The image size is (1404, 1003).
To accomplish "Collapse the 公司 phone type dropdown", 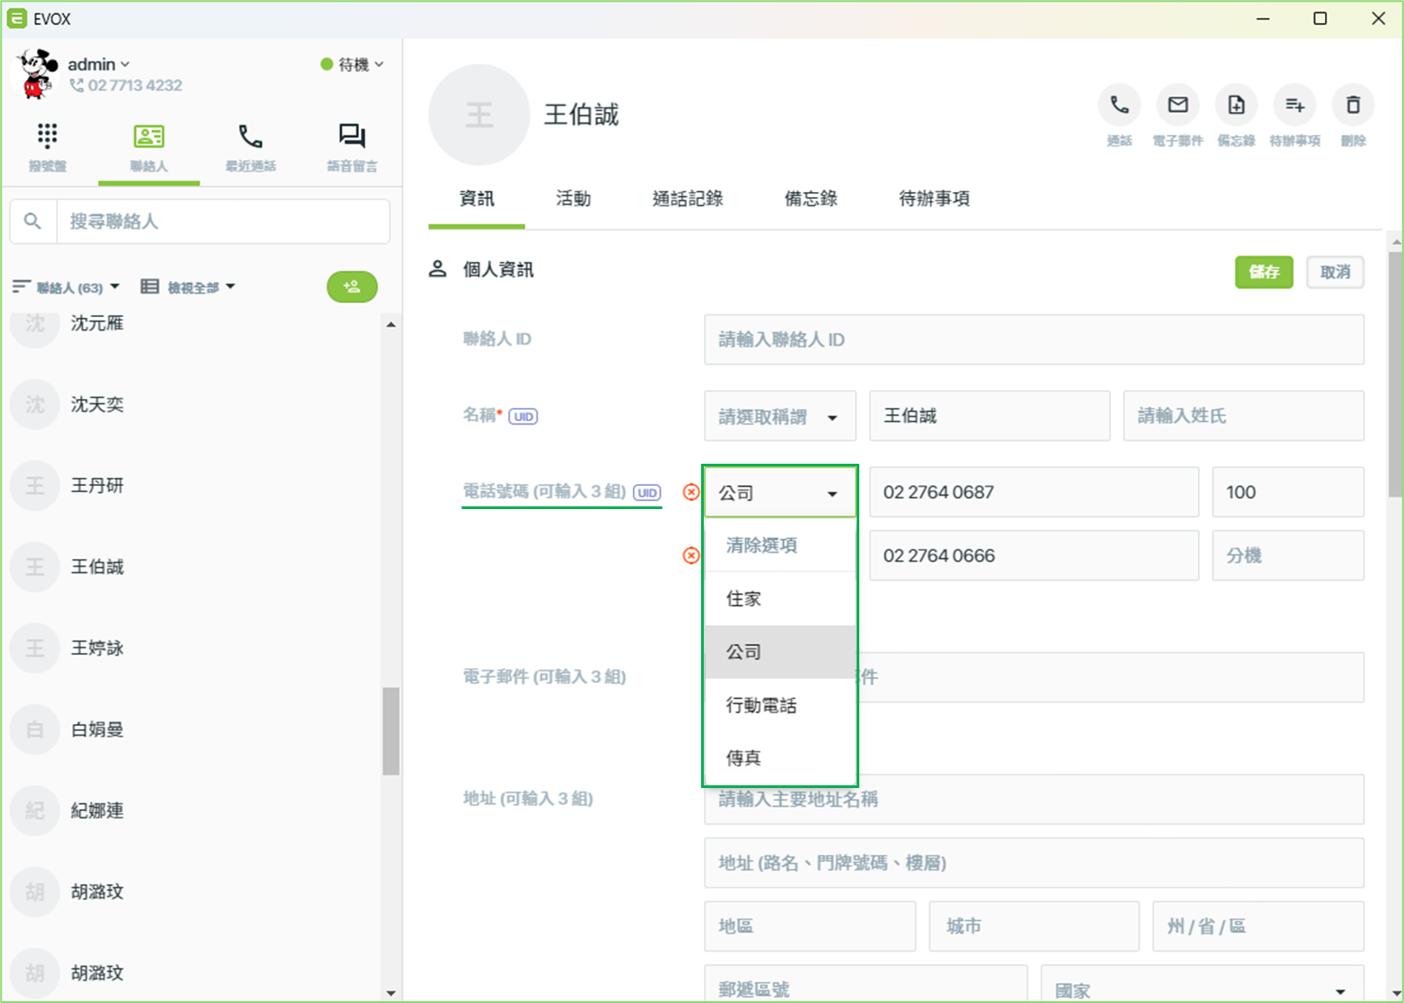I will [x=780, y=492].
